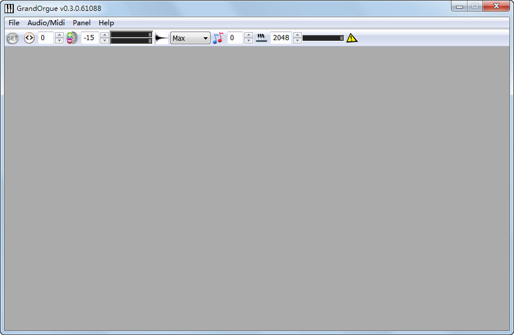Click the memory level arrows icon

[29, 38]
